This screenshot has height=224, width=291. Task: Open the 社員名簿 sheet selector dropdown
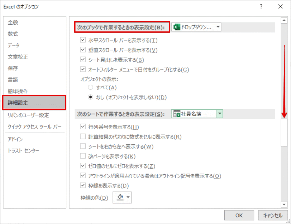[219, 113]
